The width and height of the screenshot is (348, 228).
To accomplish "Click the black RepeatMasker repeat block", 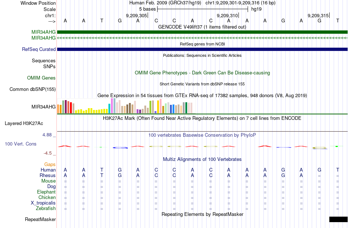I will 338,219.
